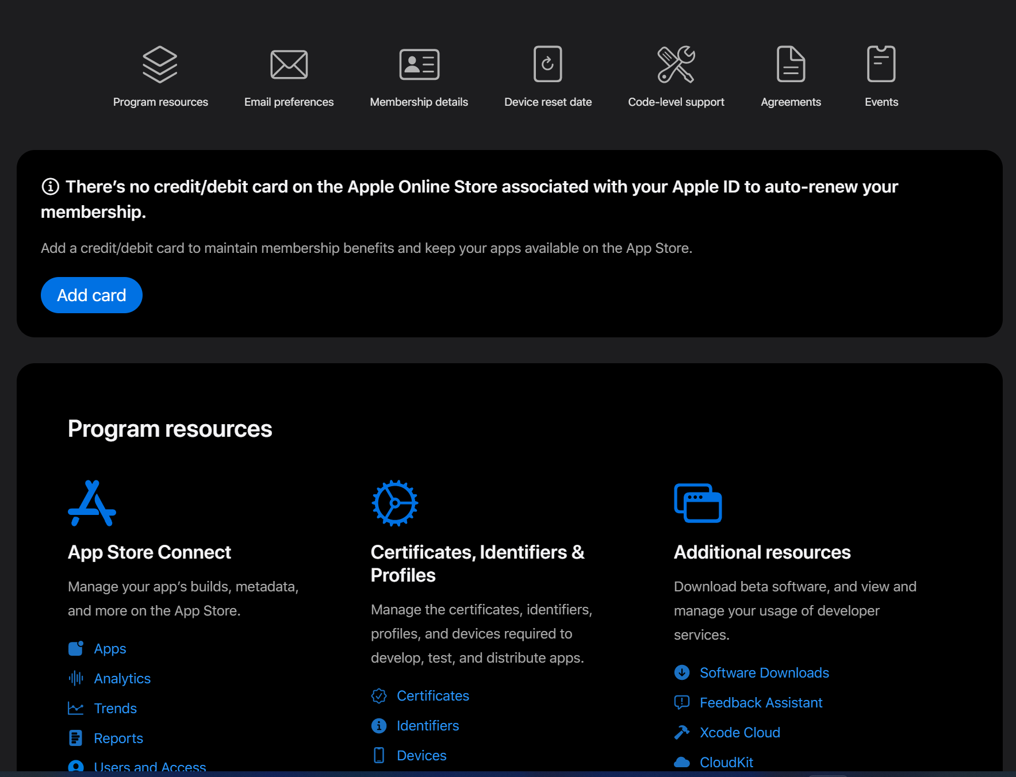Open the Trends link
Viewport: 1016px width, 777px height.
coord(115,708)
